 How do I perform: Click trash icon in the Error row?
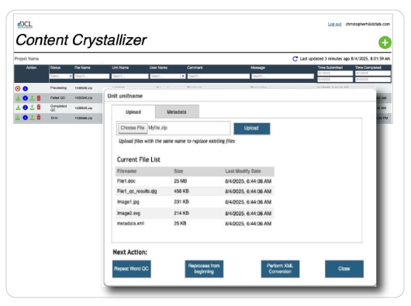point(39,117)
